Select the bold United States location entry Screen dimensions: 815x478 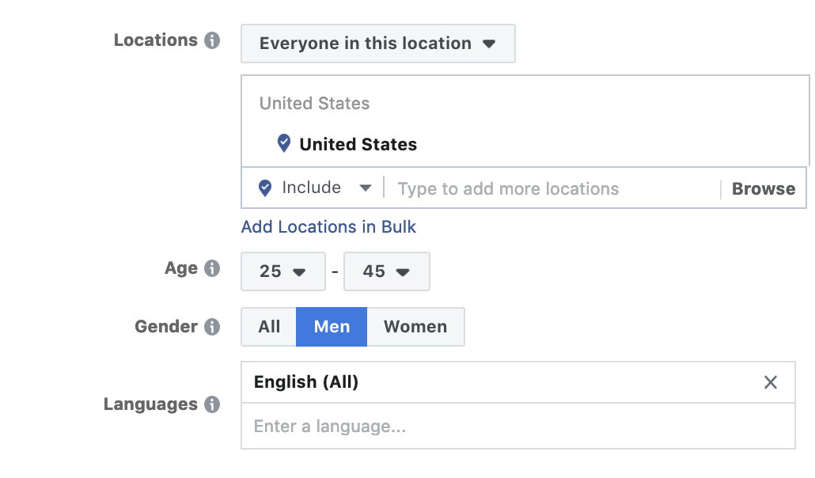358,145
